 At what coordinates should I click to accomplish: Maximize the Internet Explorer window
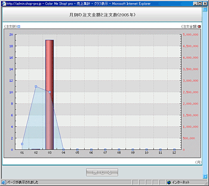(x=200, y=4)
